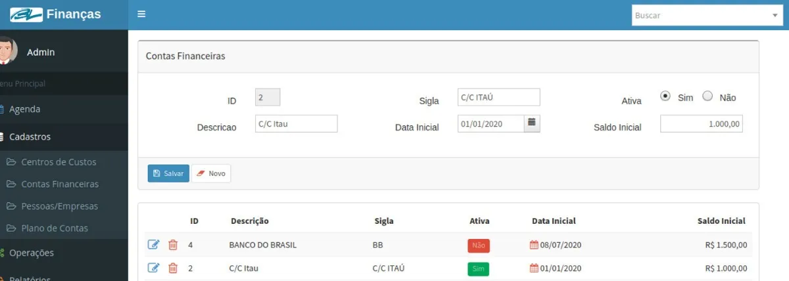Delete the C/C Itau row

(x=173, y=268)
